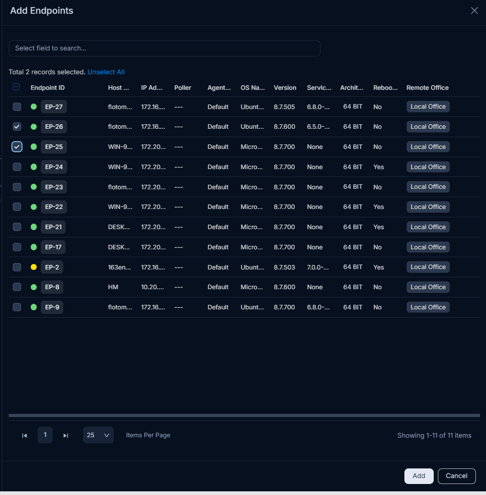Click host DESK... in EP-21 row
The width and height of the screenshot is (486, 495).
[x=119, y=227]
